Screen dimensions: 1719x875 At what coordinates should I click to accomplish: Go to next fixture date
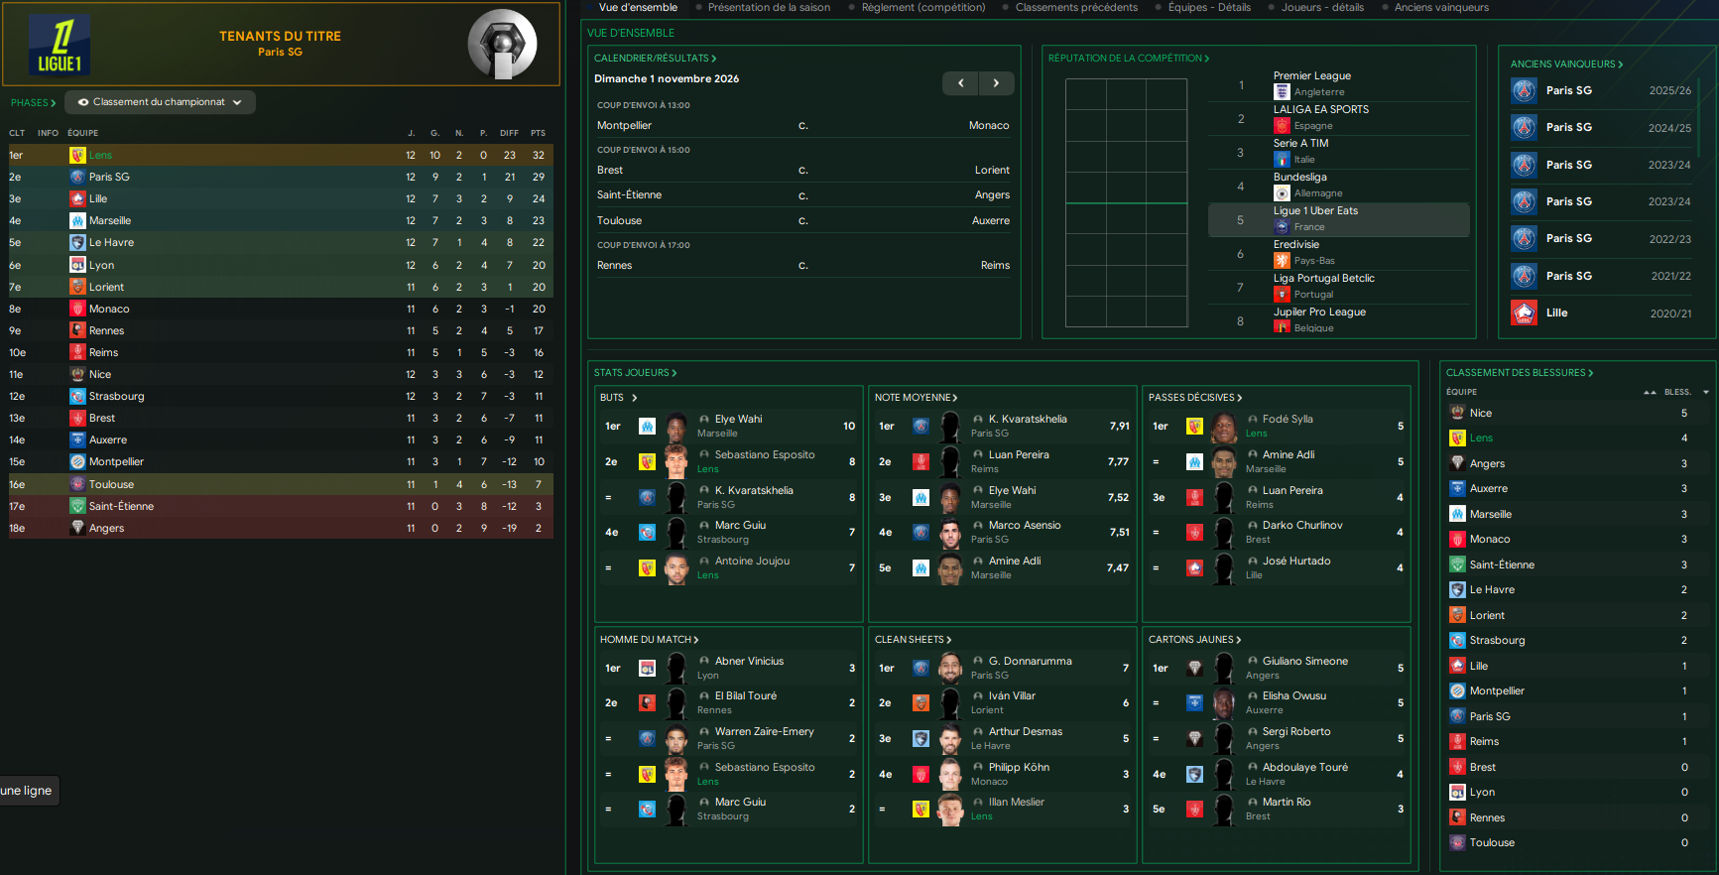pyautogui.click(x=996, y=83)
